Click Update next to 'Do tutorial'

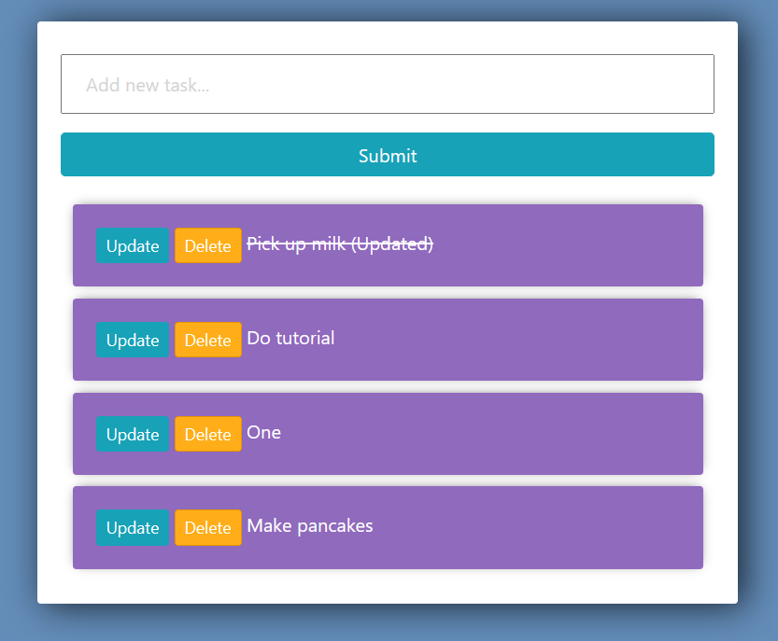[x=133, y=340]
